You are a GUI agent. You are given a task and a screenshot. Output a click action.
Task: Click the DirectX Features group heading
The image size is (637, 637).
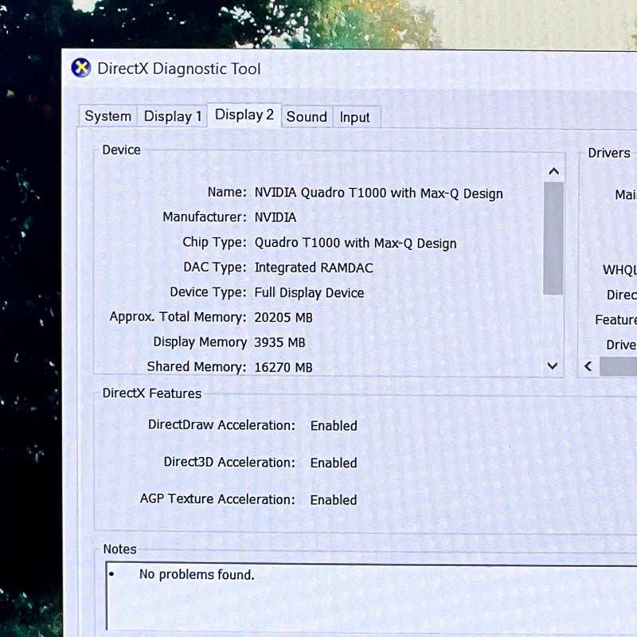coord(152,393)
